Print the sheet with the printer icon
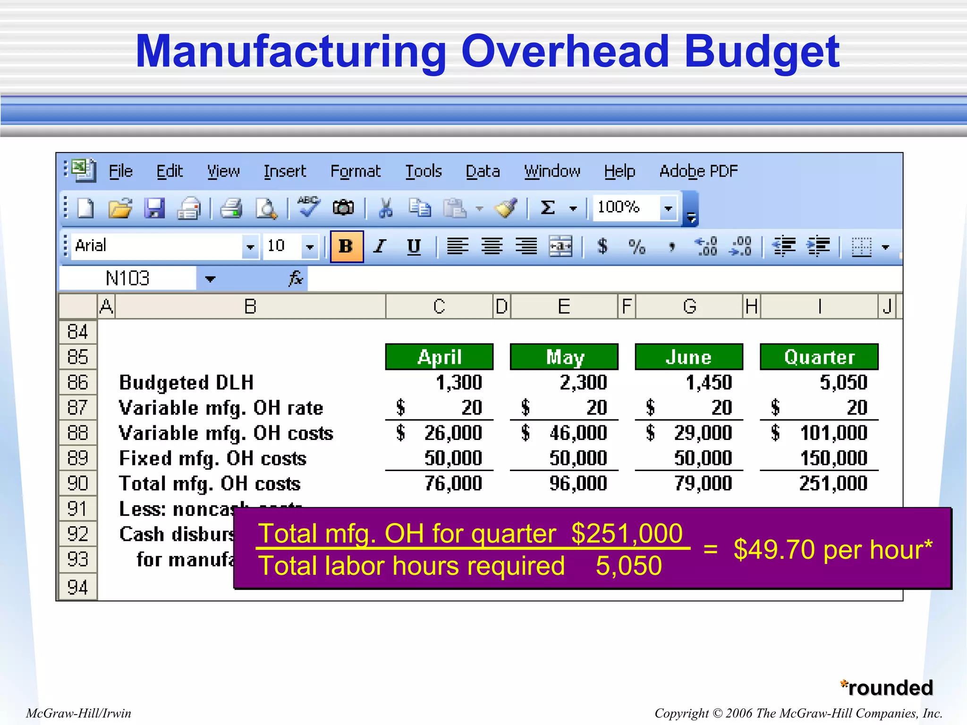 pos(231,208)
